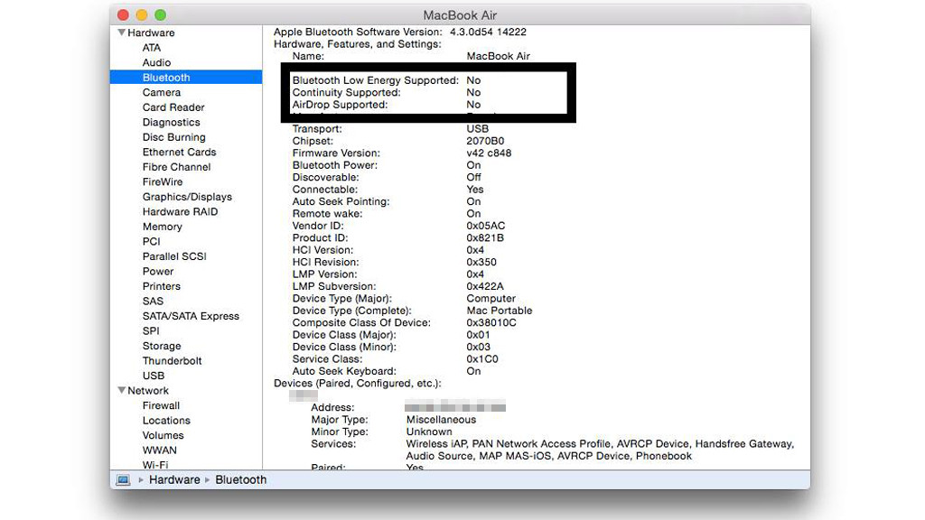Open Camera hardware info
The height and width of the screenshot is (520, 925).
[x=162, y=93]
